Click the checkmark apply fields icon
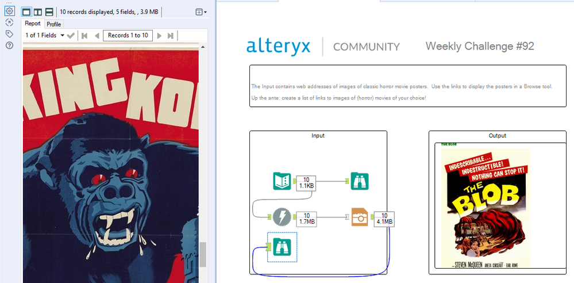The width and height of the screenshot is (574, 283). pos(71,36)
